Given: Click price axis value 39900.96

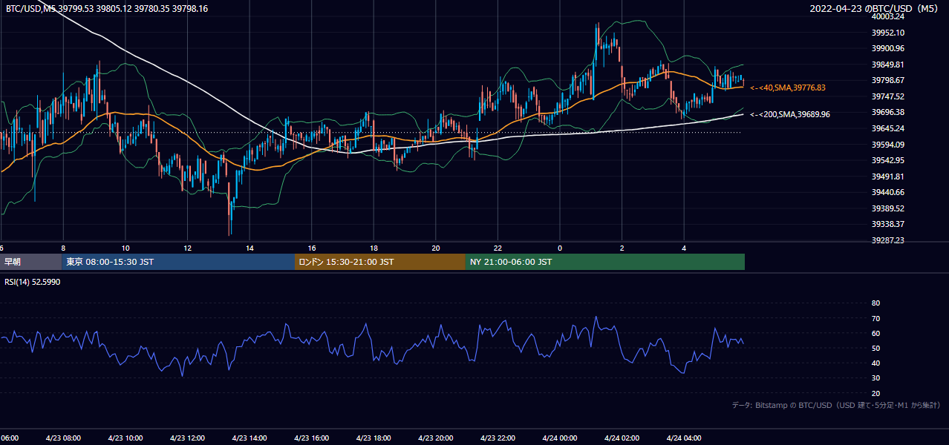Looking at the screenshot, I should point(887,48).
